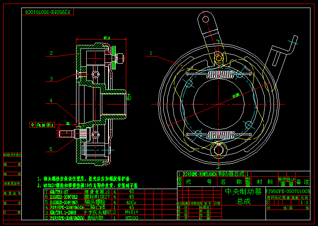Click part name 制动器总成 in row 1
This screenshot has width=318, height=226.
pyautogui.click(x=231, y=174)
